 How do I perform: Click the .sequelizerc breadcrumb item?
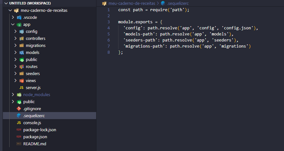[178, 3]
